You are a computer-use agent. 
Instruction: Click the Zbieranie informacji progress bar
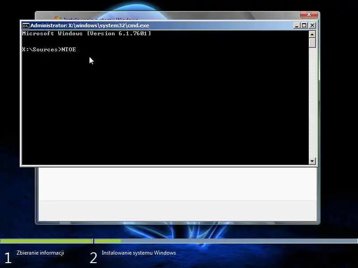click(47, 241)
